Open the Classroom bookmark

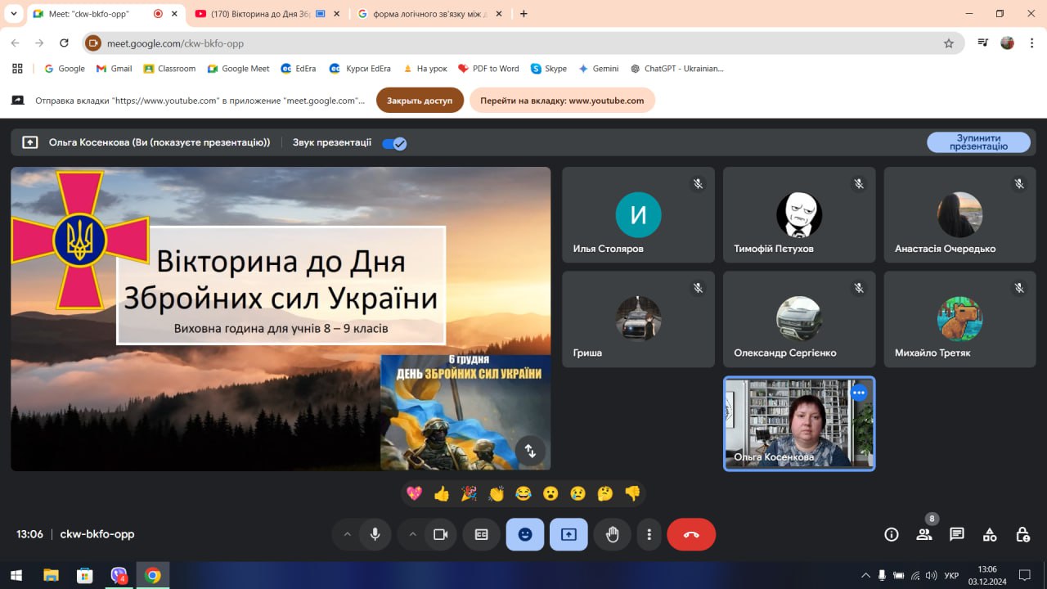tap(169, 69)
